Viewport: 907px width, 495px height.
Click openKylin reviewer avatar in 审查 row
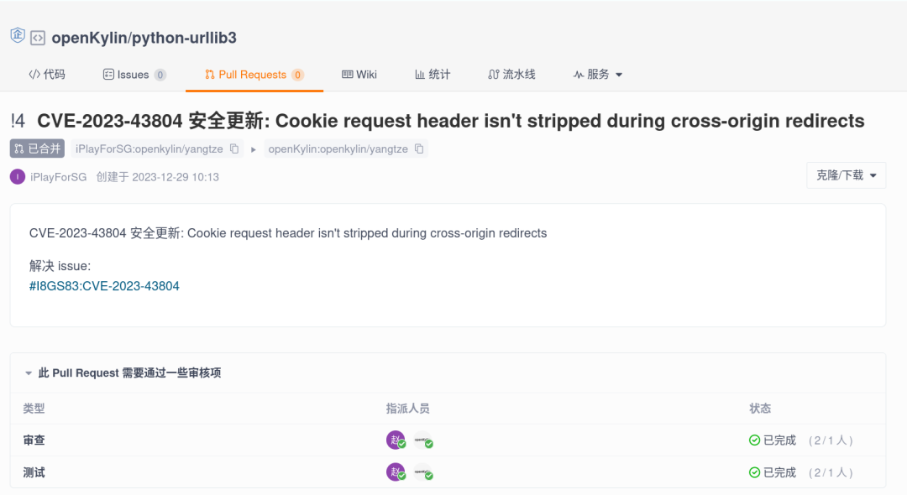tap(422, 440)
